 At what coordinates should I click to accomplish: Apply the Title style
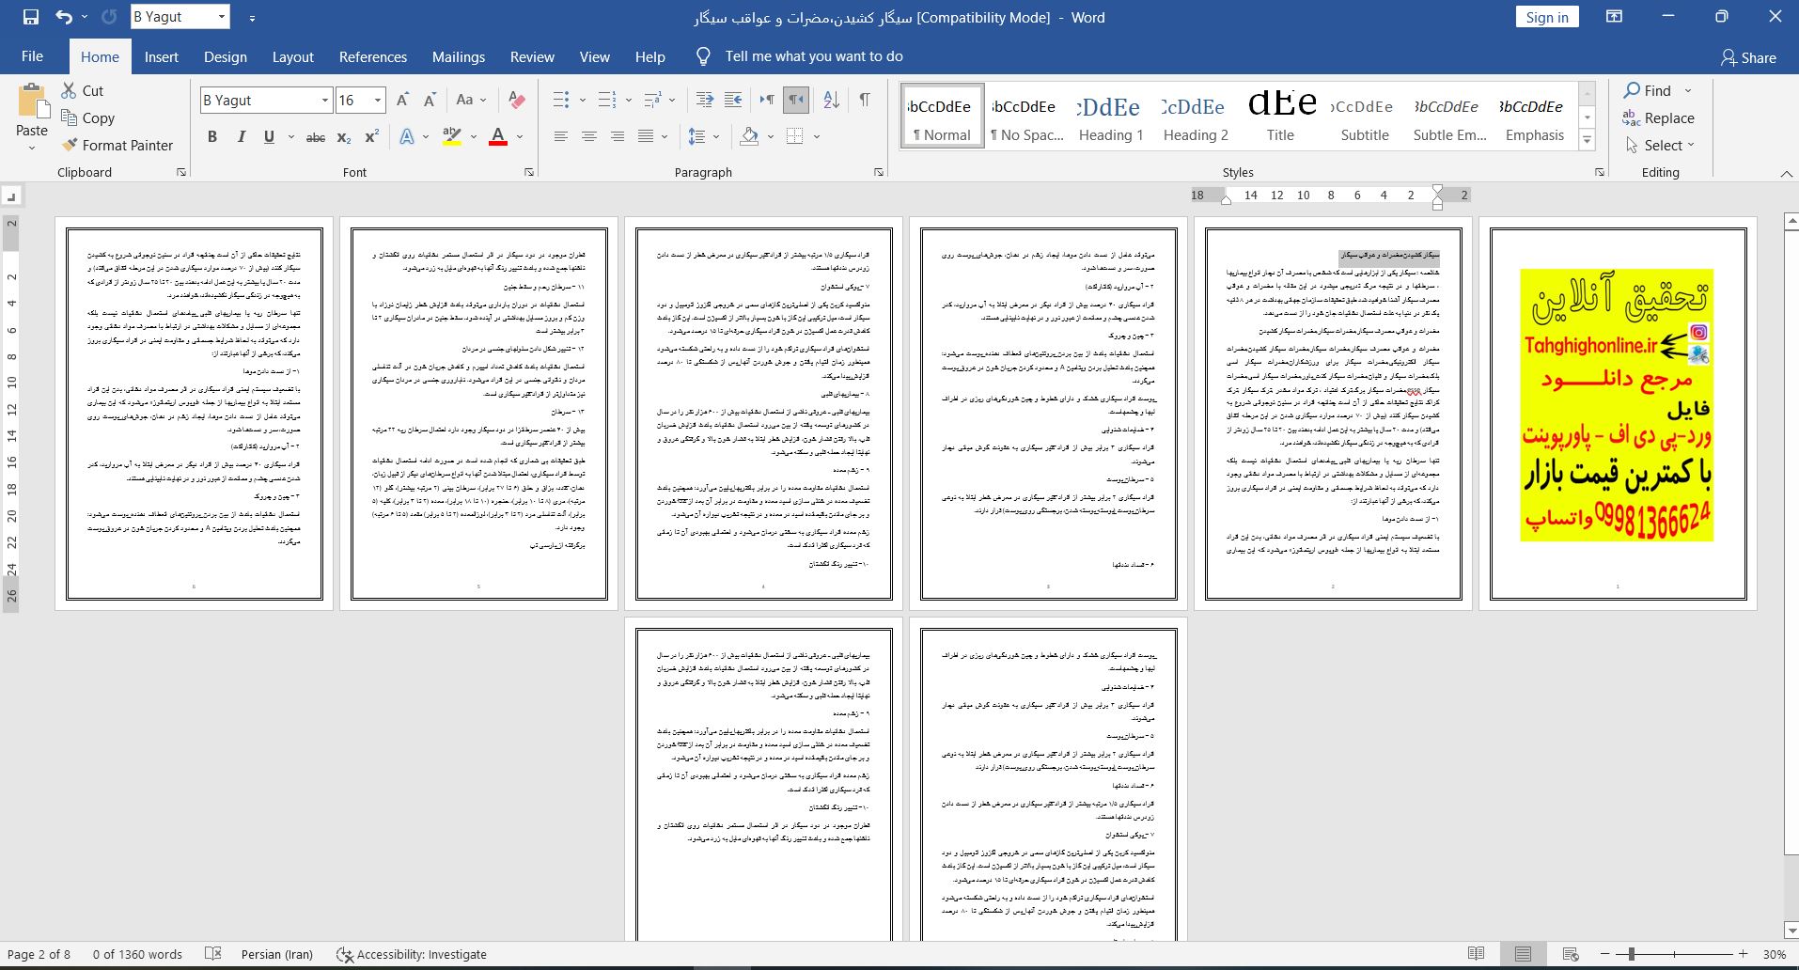coord(1280,117)
